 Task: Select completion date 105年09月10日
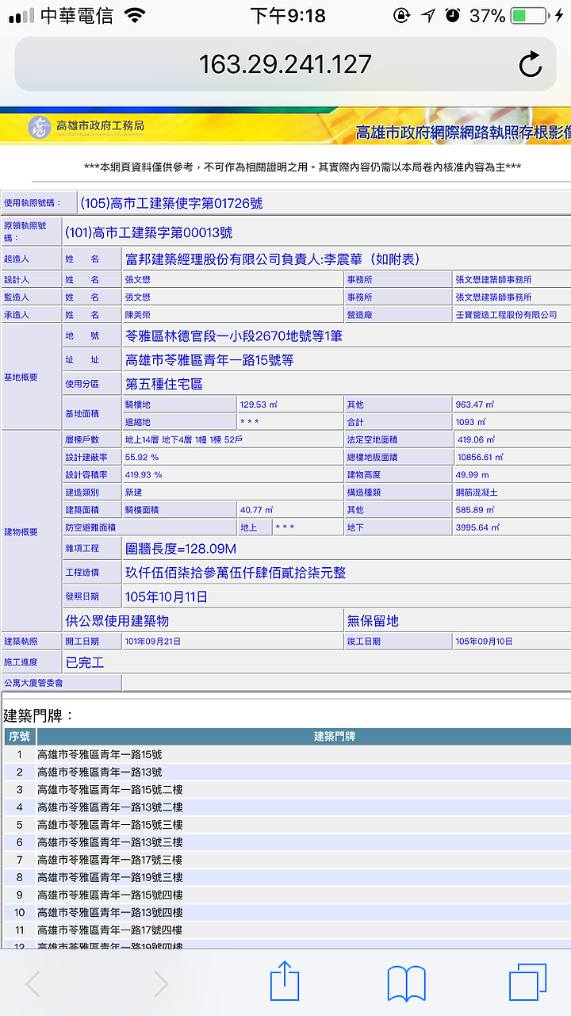[484, 641]
